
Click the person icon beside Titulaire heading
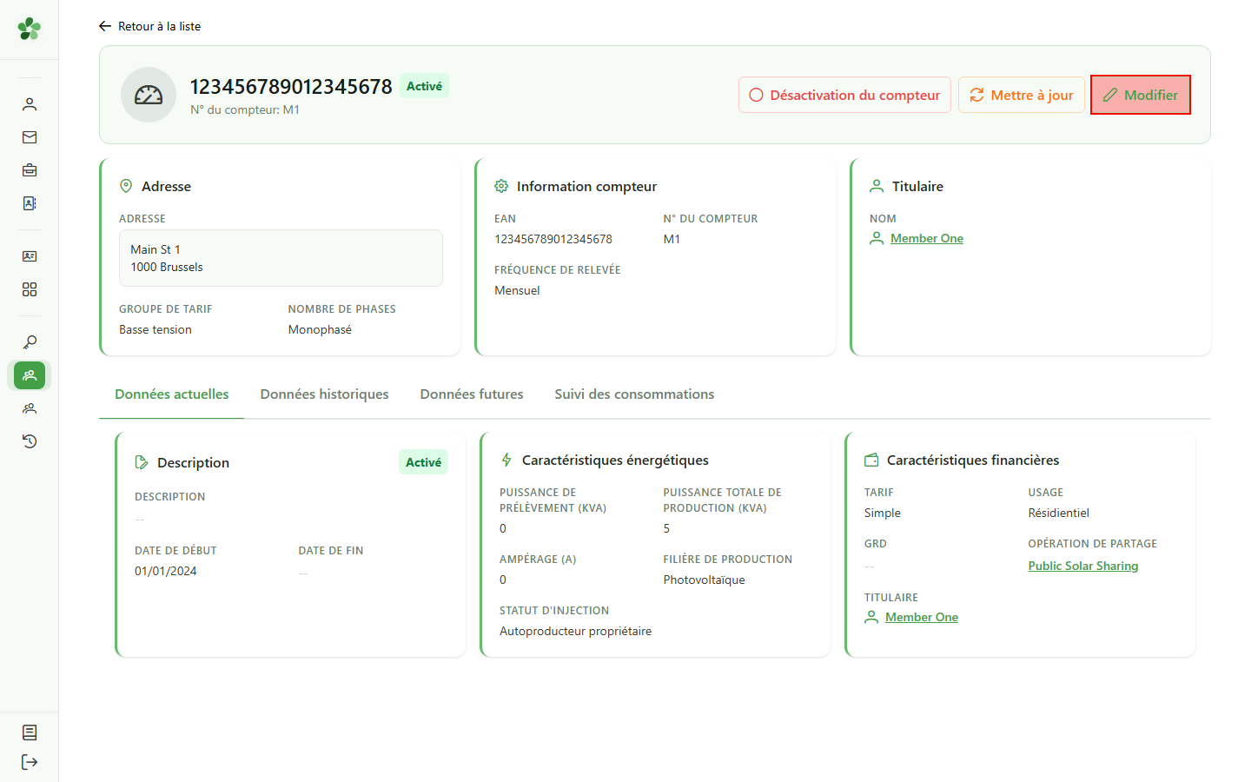tap(877, 186)
